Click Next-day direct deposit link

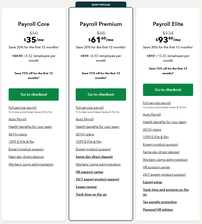26,157
